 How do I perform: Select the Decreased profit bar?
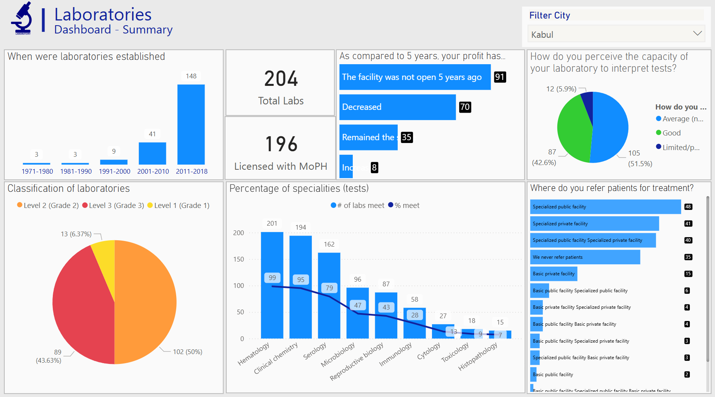[x=397, y=107]
